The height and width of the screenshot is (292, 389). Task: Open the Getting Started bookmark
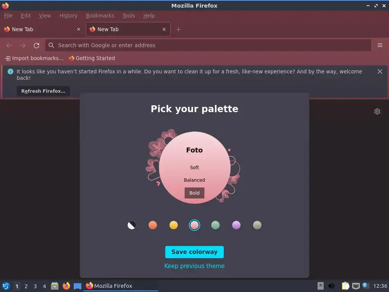[92, 58]
